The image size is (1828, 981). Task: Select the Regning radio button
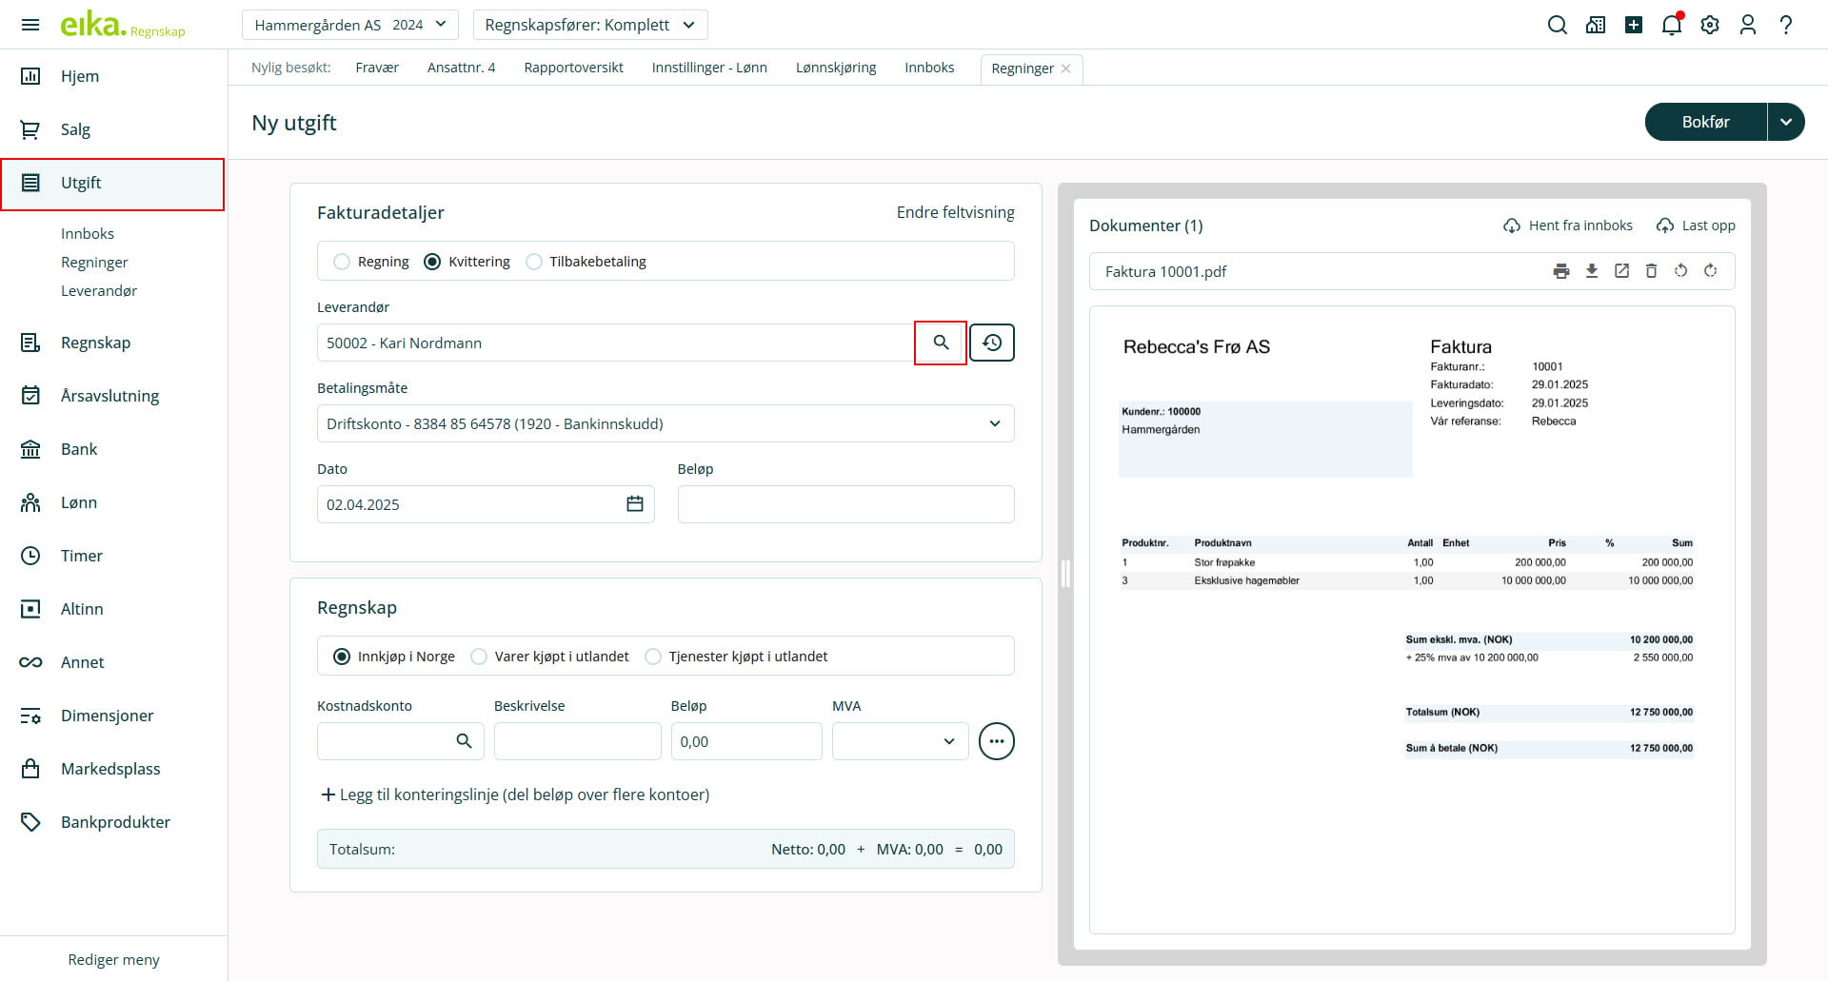tap(342, 262)
